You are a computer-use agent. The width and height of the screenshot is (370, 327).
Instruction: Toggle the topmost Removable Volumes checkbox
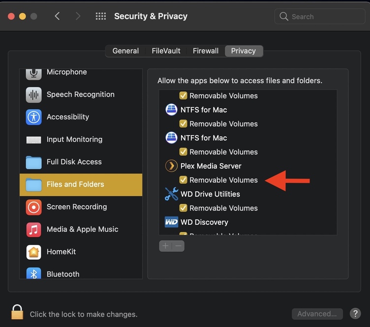[184, 95]
